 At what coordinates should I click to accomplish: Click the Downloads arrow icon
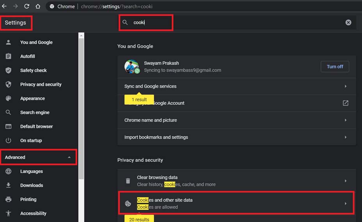click(x=8, y=185)
